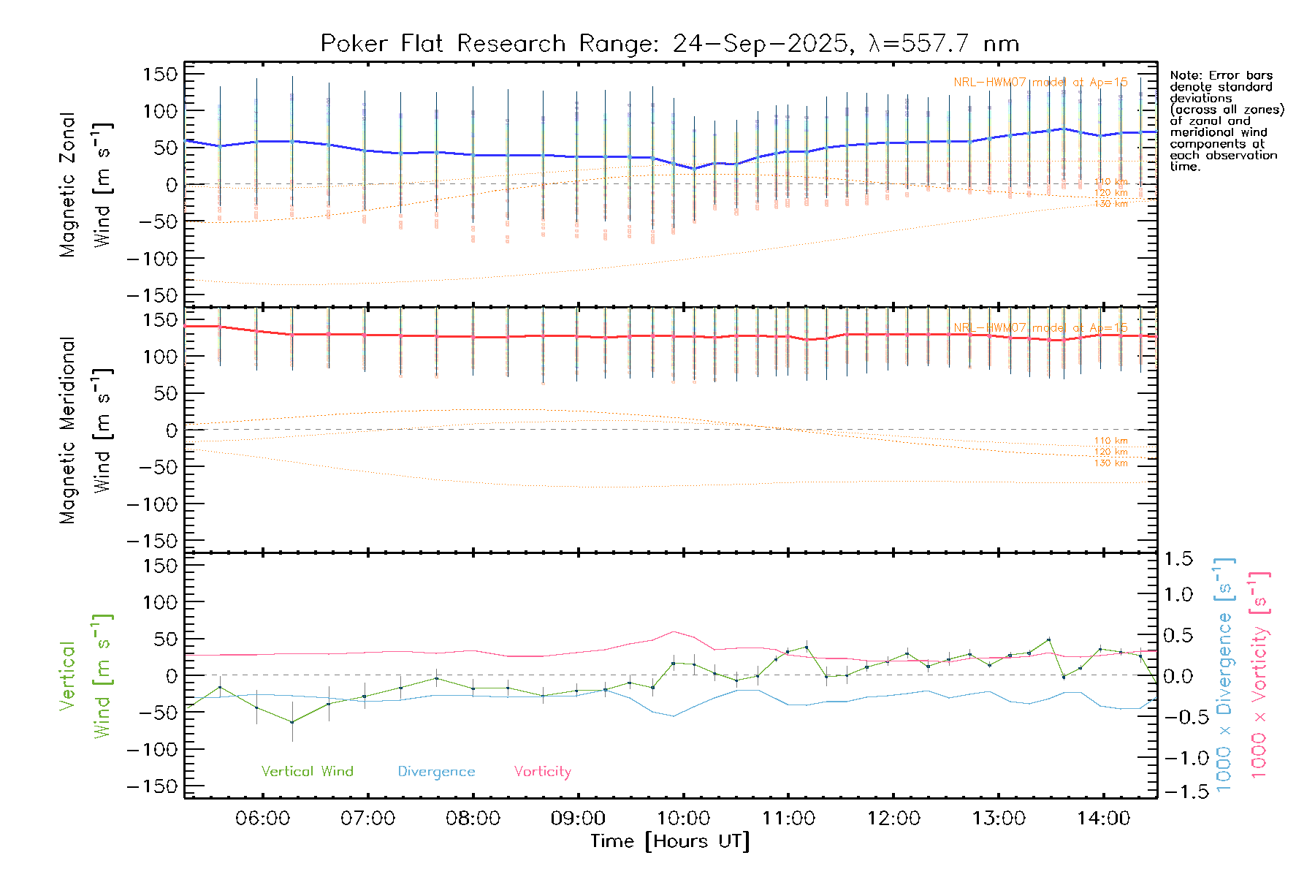Click the "1000 × Vorticity" right axis title
1315x877 pixels.
pos(1259,675)
